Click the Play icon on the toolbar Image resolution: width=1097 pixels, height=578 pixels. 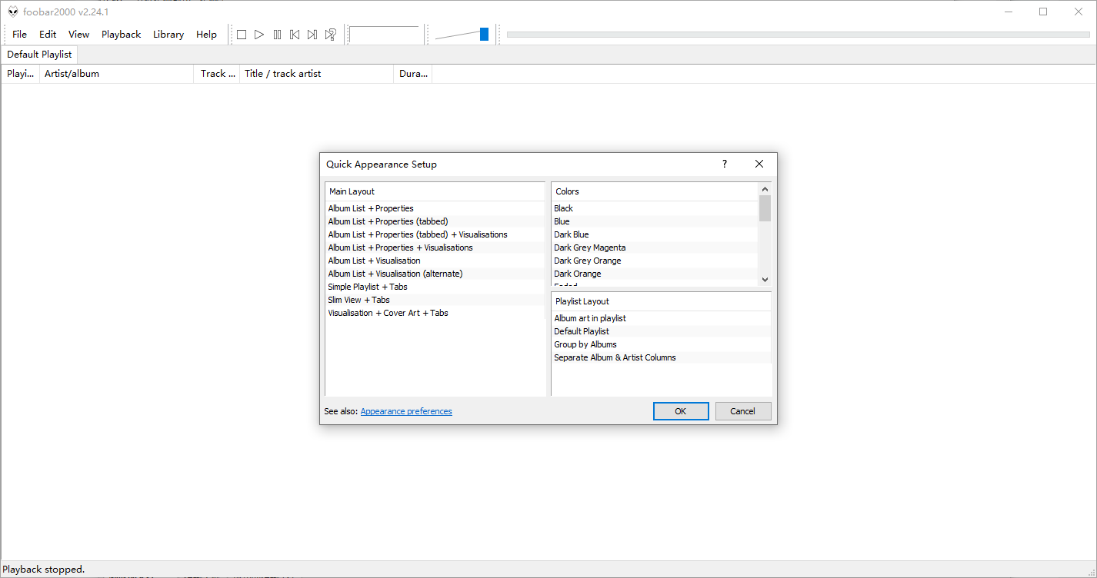click(x=259, y=34)
